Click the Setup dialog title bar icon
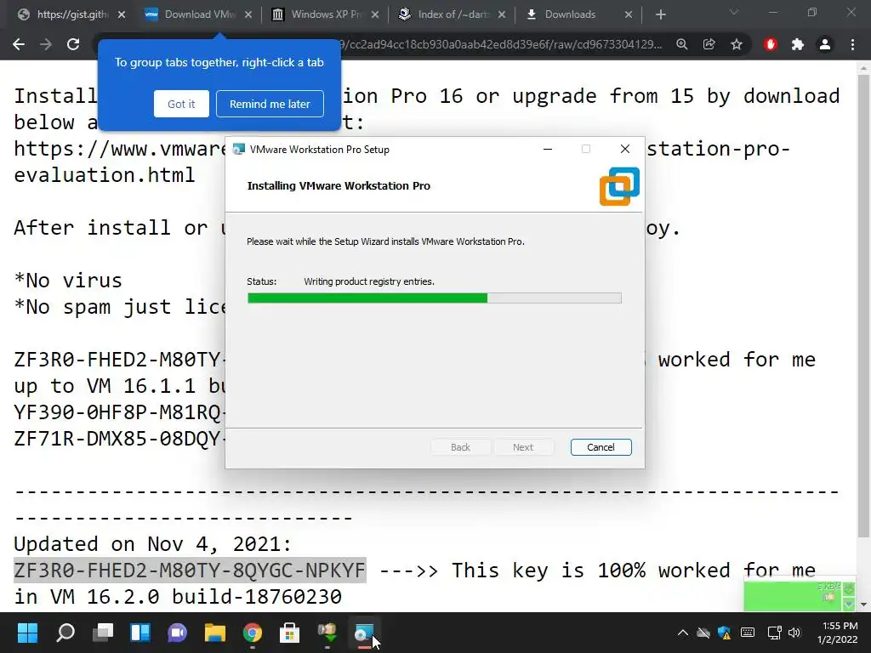Viewport: 871px width, 653px height. click(239, 150)
